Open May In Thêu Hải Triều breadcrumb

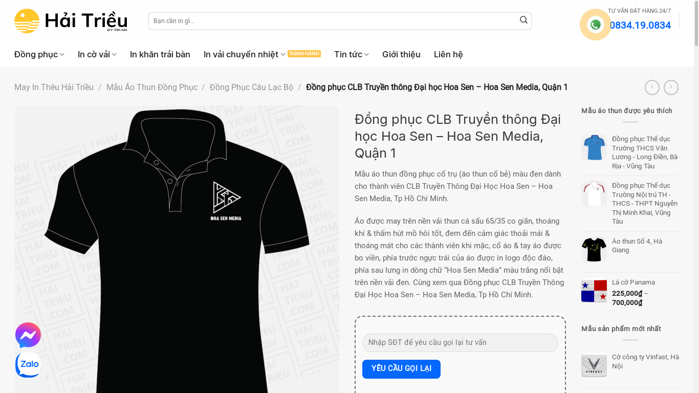[54, 88]
